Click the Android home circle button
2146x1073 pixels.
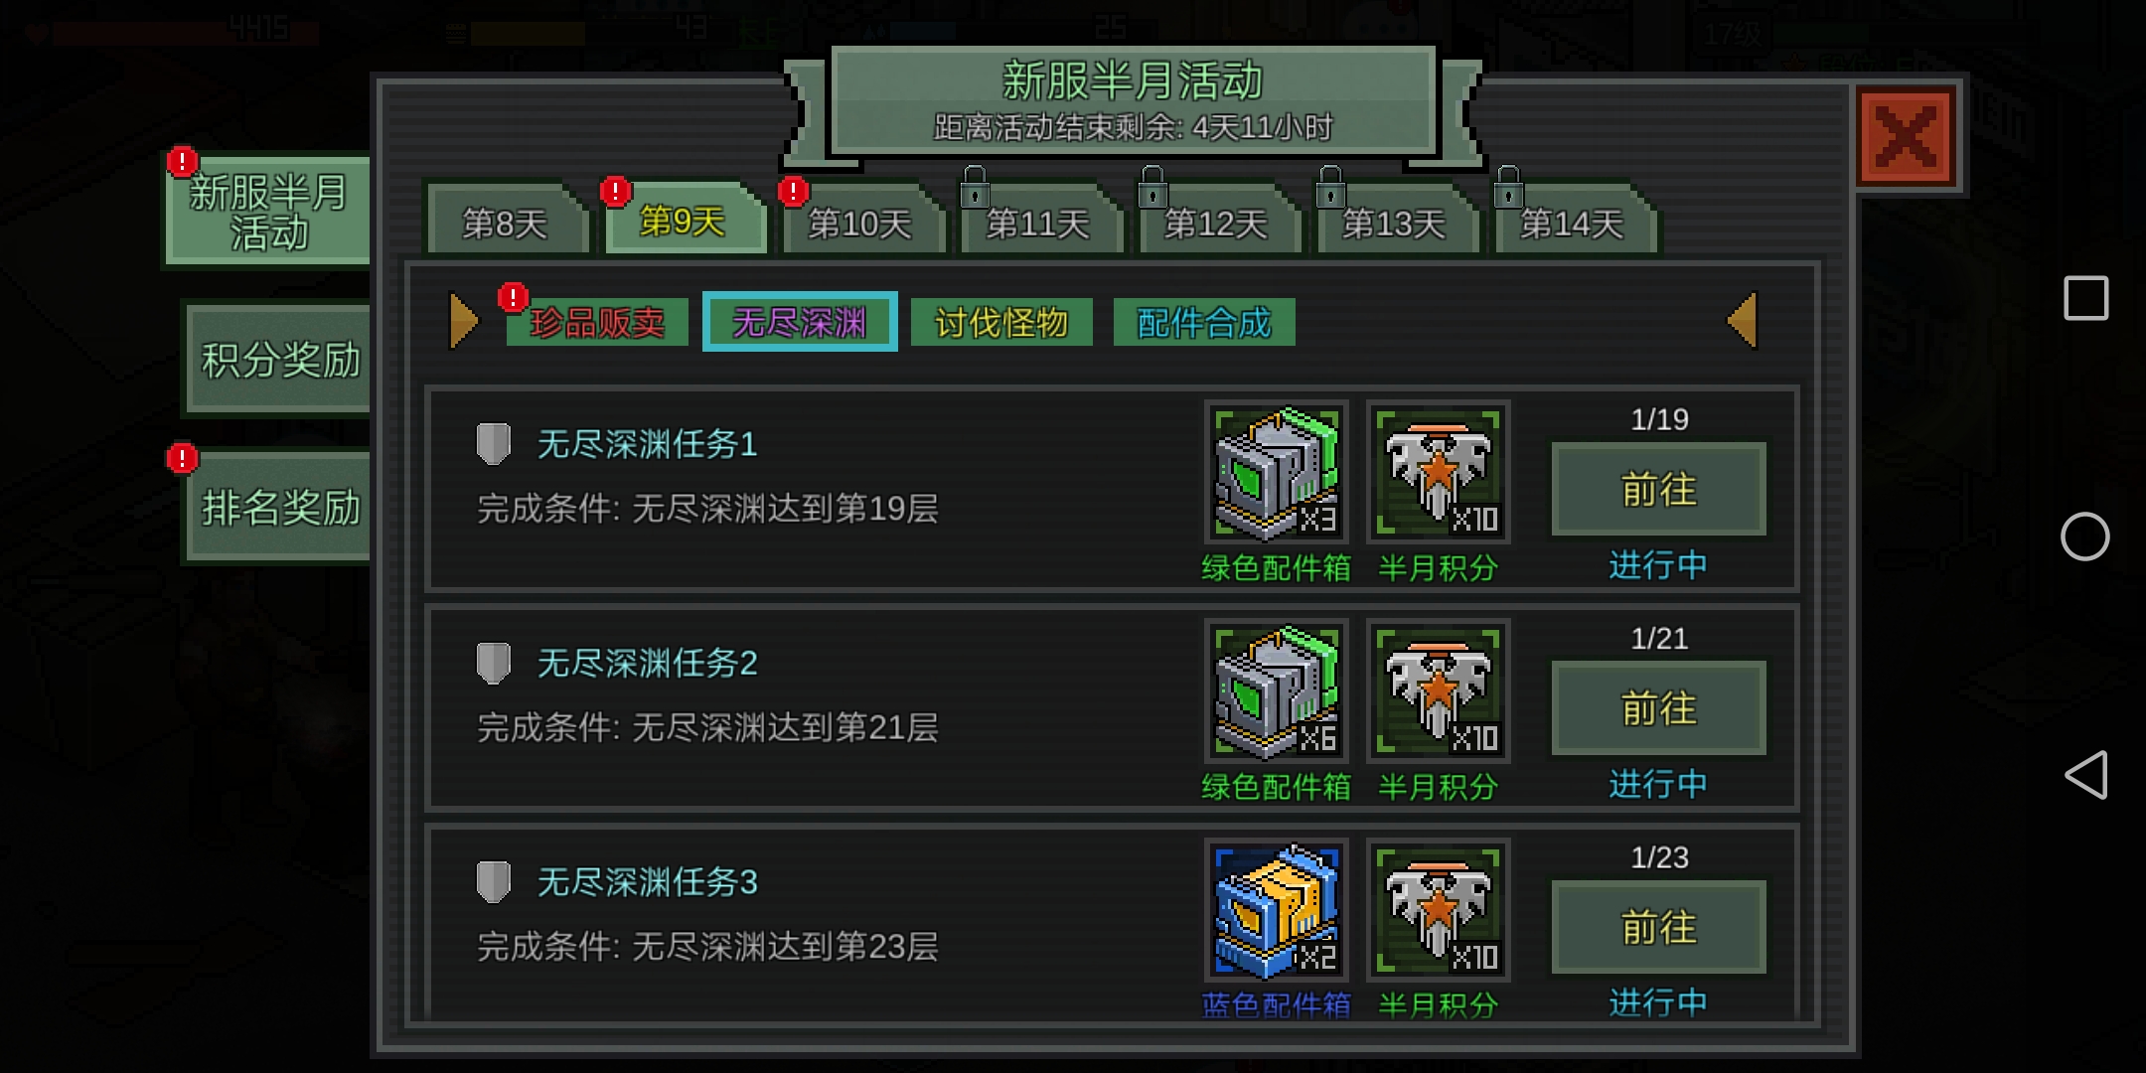[2085, 536]
